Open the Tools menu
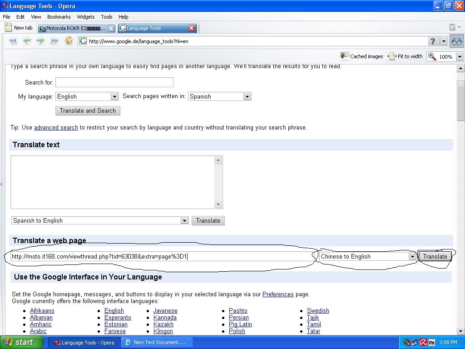 [x=106, y=17]
